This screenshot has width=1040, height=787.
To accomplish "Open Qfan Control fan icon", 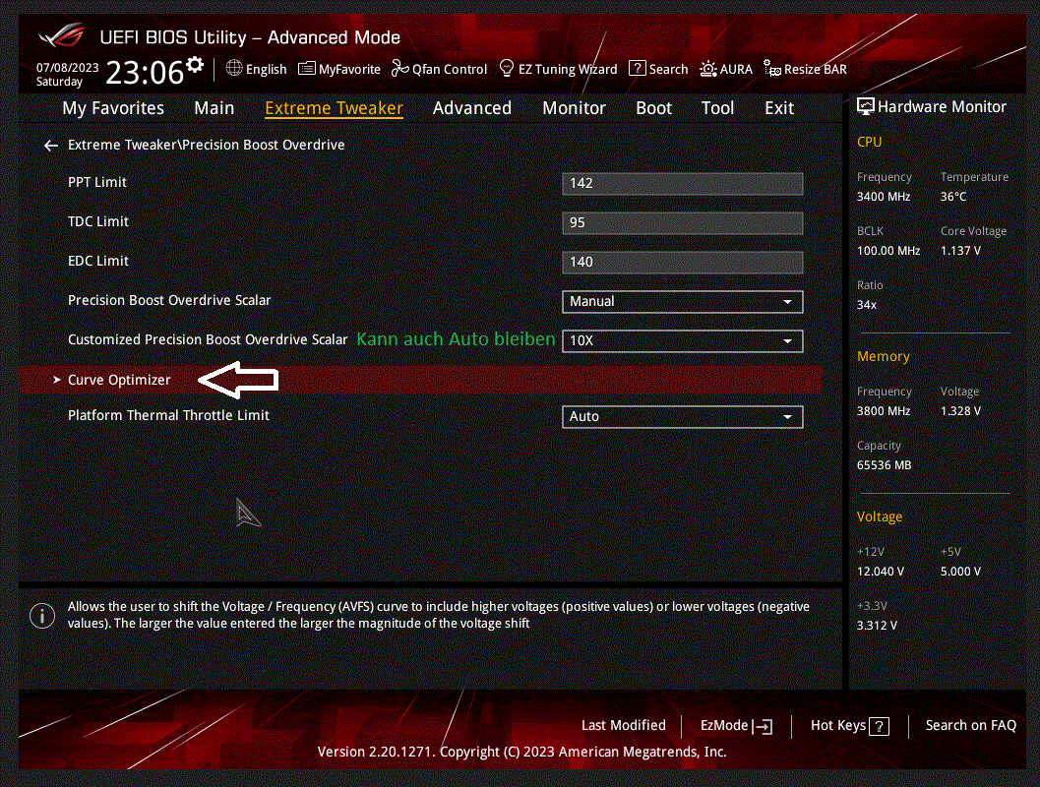I will [399, 68].
